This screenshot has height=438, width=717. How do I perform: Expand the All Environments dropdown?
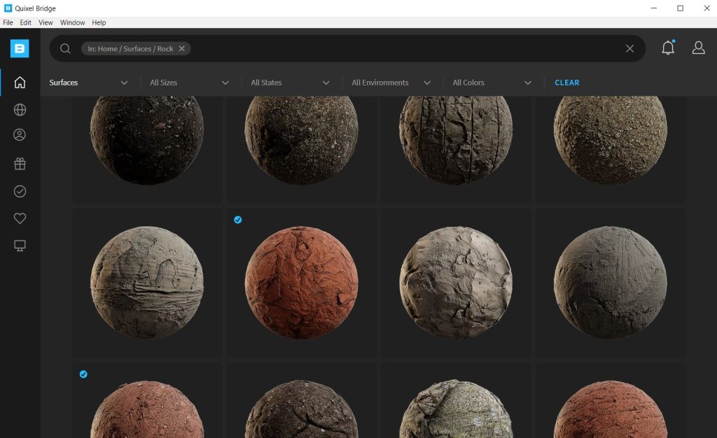[x=391, y=83]
